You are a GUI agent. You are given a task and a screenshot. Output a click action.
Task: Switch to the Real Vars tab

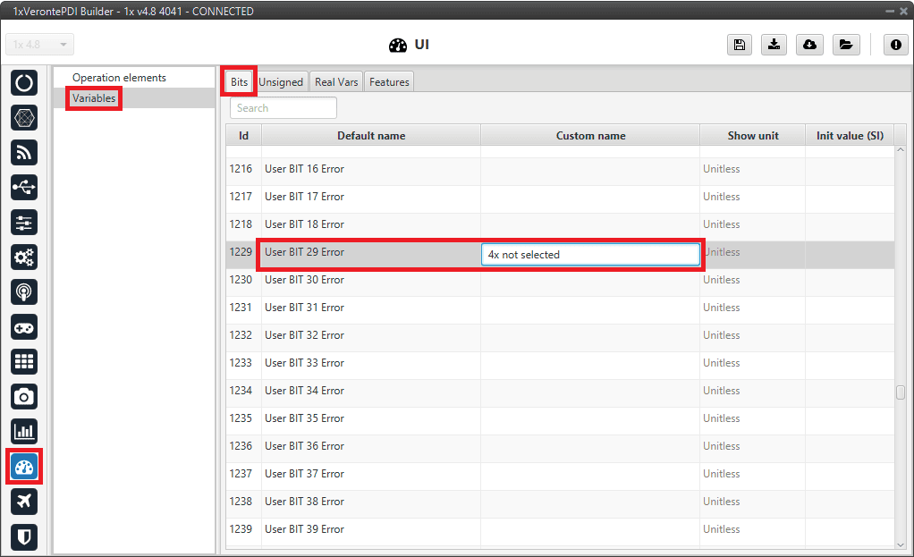tap(336, 82)
